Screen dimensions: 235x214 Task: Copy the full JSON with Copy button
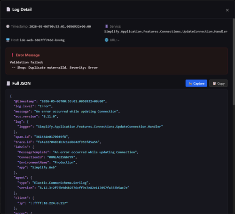tap(219, 83)
